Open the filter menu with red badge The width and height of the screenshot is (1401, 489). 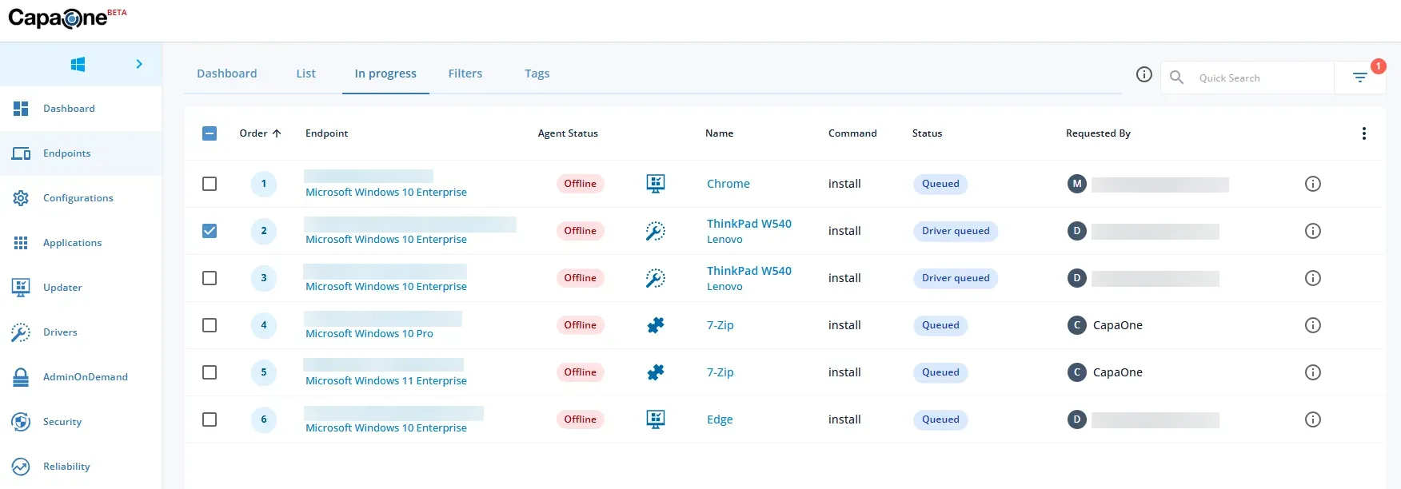[1360, 78]
